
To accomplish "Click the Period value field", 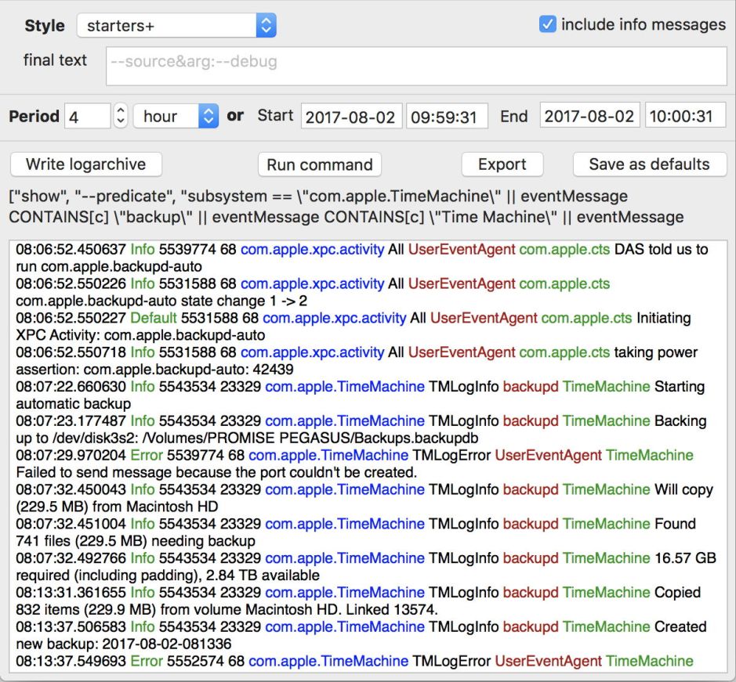I will (87, 117).
